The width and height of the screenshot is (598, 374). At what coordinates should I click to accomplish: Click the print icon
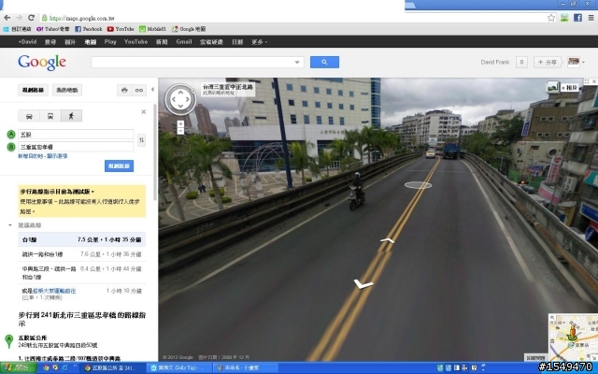pyautogui.click(x=124, y=90)
